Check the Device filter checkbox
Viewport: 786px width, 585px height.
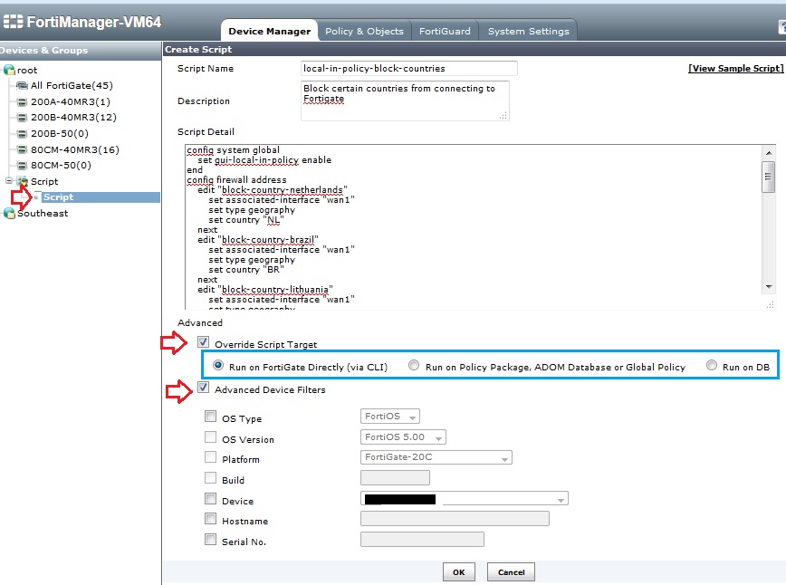[210, 499]
